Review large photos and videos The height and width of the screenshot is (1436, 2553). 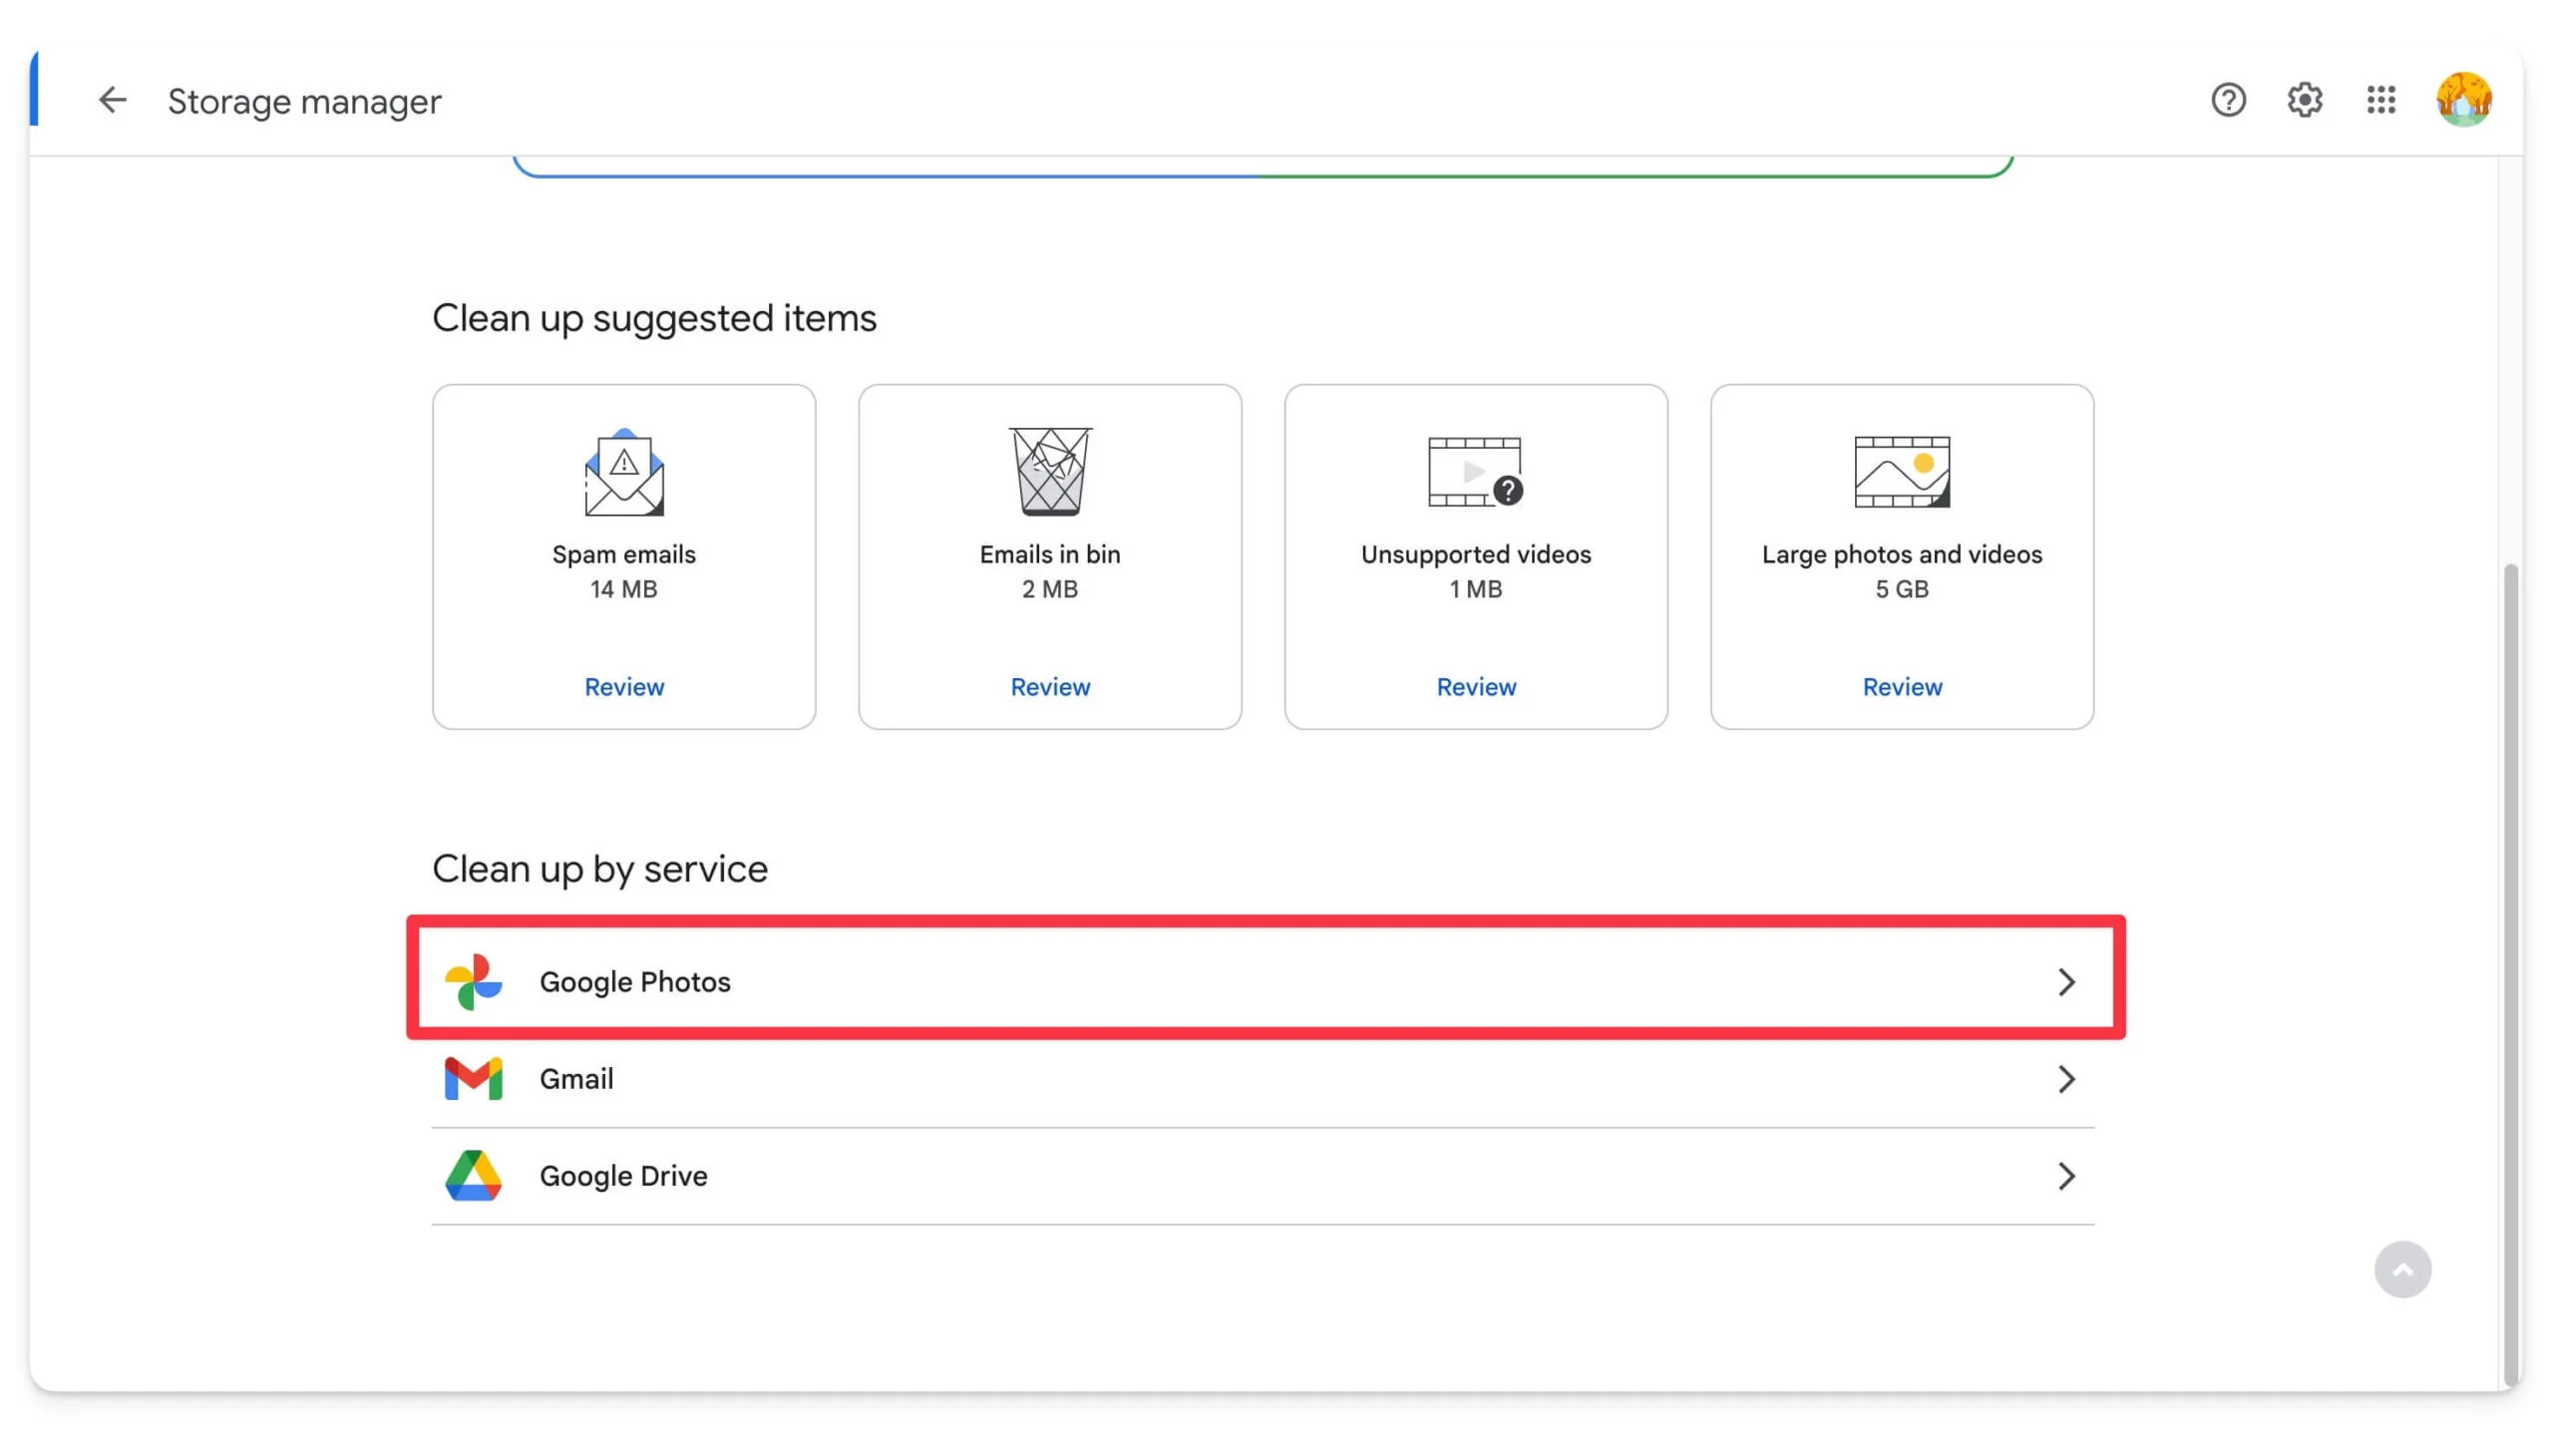pyautogui.click(x=1903, y=685)
